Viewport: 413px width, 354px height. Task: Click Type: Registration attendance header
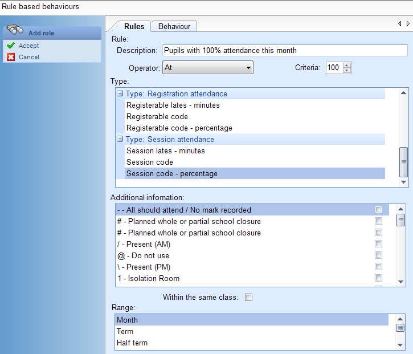pyautogui.click(x=251, y=93)
